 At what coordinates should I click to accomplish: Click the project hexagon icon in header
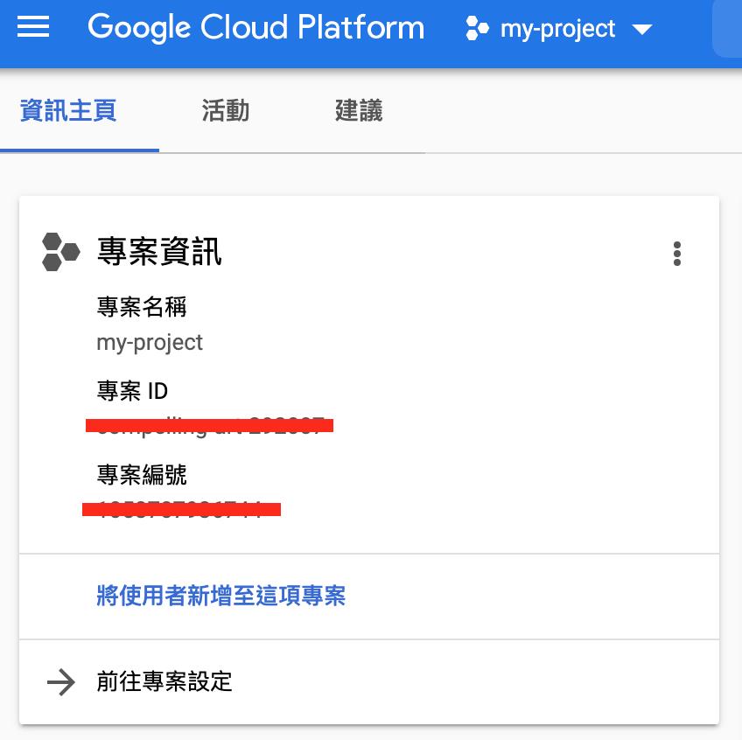click(477, 28)
